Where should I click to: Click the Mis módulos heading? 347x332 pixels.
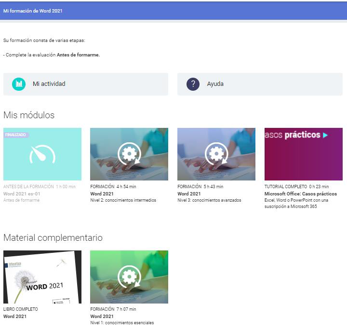tap(29, 115)
